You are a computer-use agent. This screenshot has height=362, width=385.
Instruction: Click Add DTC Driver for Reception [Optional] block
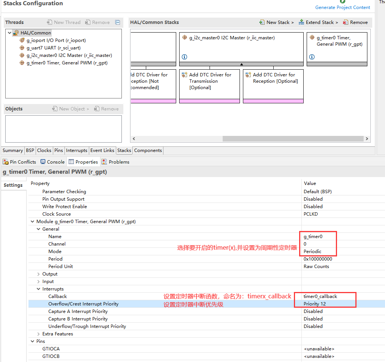tap(273, 84)
